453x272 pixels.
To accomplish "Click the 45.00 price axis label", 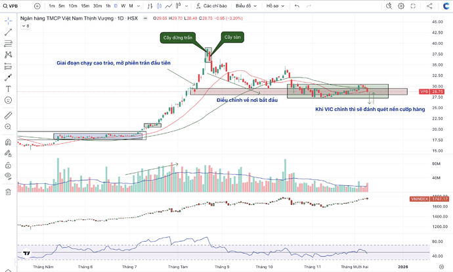I will pos(437,22).
